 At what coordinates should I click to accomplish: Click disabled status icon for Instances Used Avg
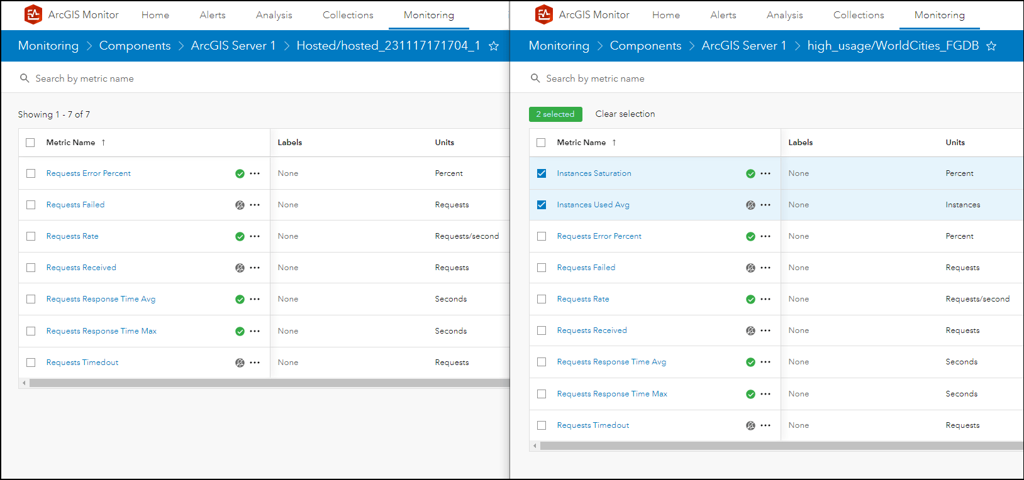tap(750, 205)
